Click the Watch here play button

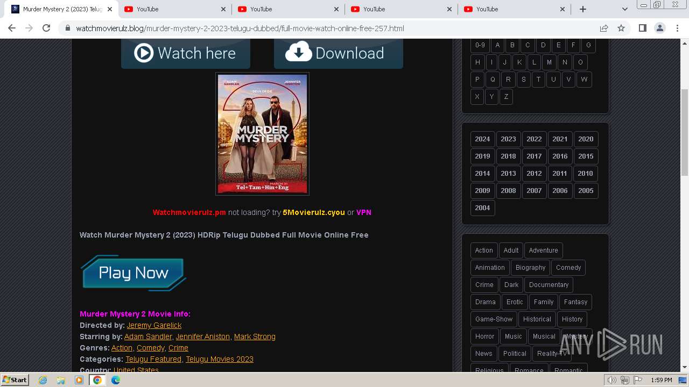(x=186, y=53)
